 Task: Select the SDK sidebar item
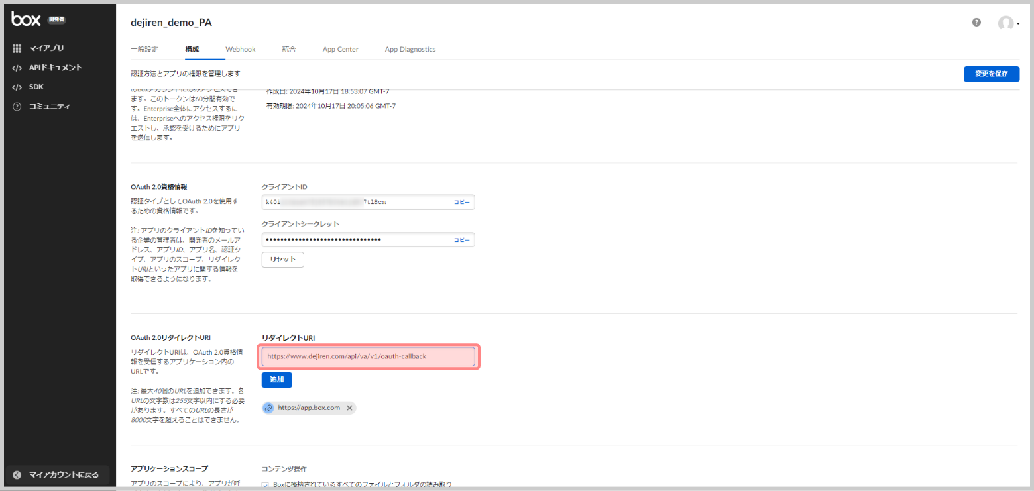click(36, 87)
